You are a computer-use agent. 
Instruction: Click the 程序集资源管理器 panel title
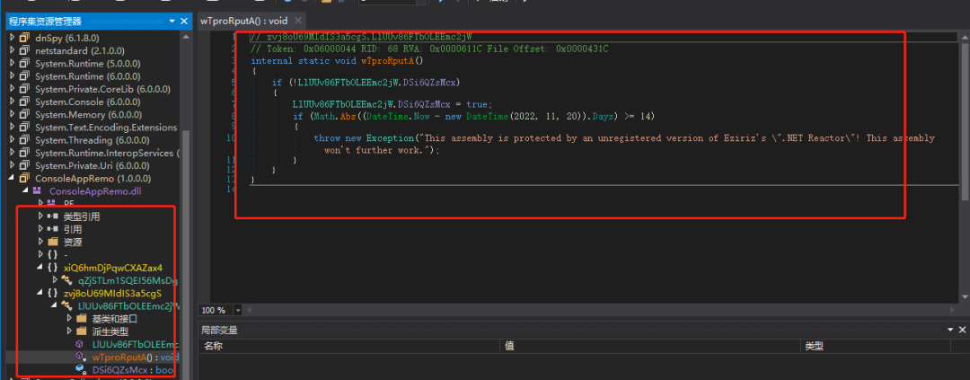coord(45,21)
